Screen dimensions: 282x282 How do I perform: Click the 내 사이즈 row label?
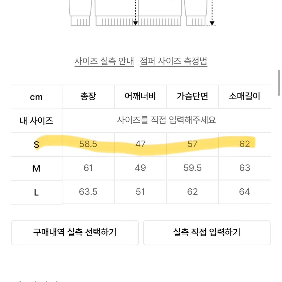click(x=36, y=120)
